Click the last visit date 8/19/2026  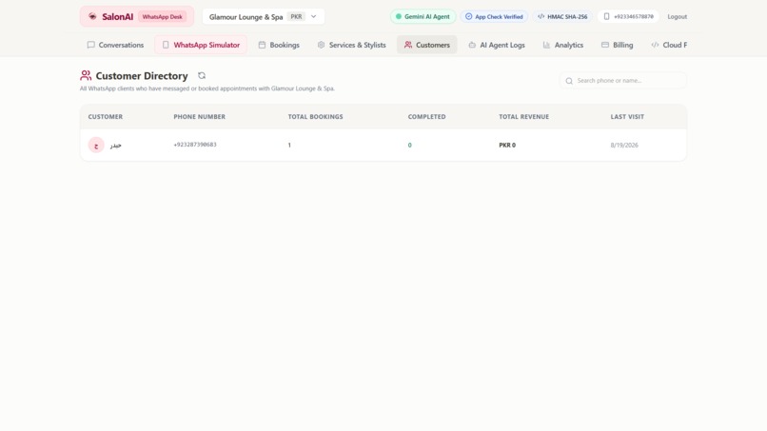coord(624,145)
